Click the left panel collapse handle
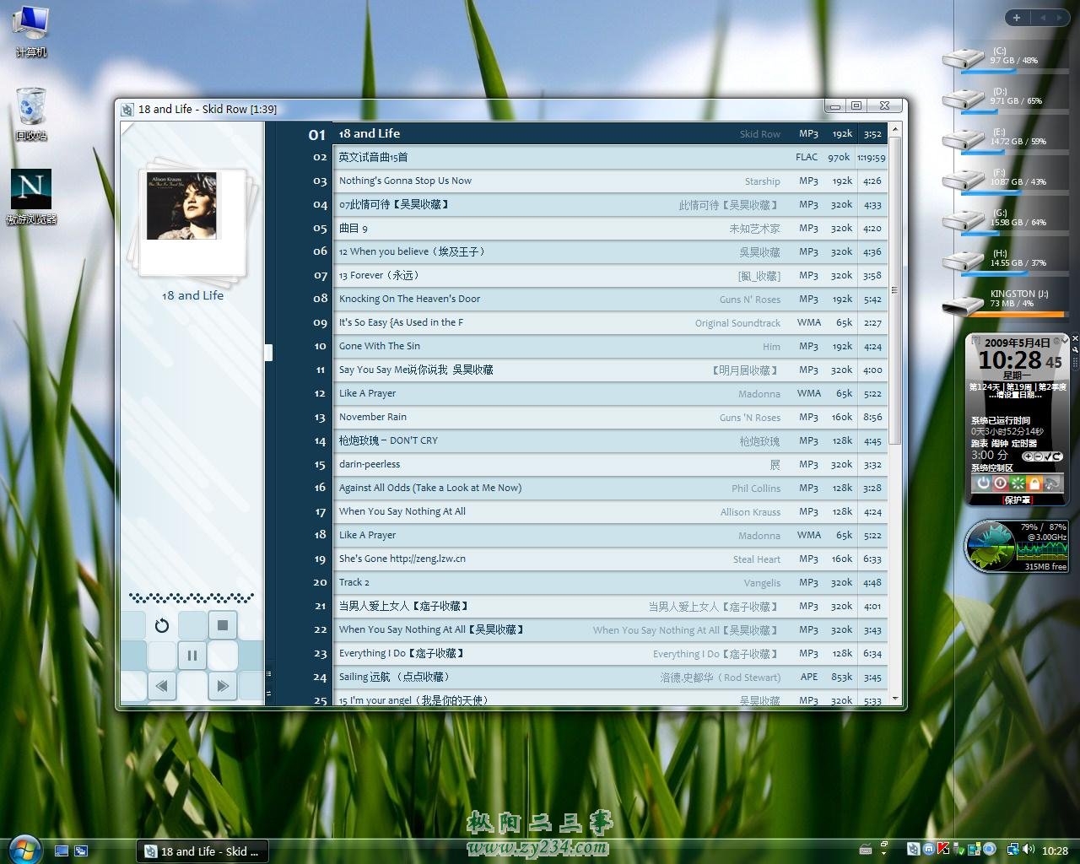The width and height of the screenshot is (1080, 864). point(268,353)
